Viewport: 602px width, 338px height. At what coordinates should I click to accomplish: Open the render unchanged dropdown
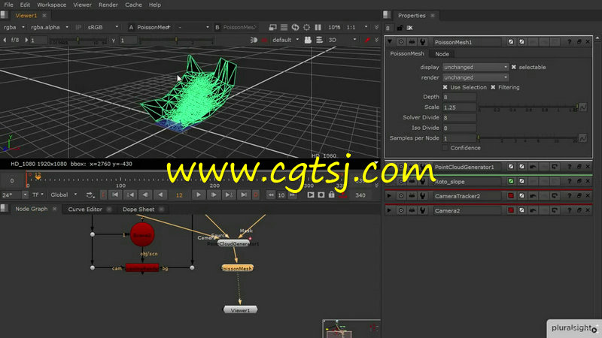(476, 77)
